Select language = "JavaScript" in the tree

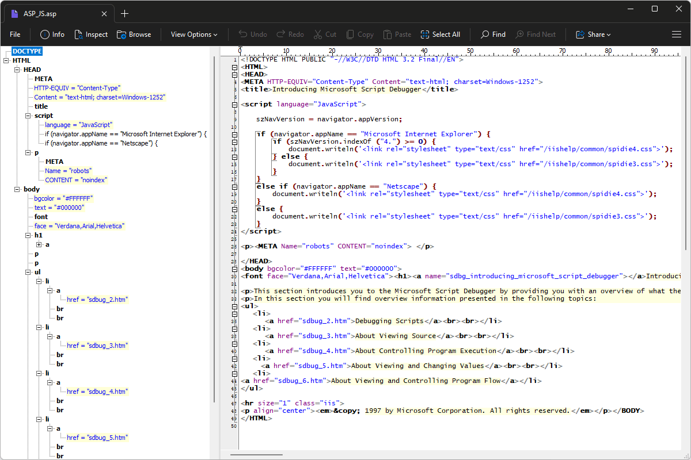tap(78, 125)
